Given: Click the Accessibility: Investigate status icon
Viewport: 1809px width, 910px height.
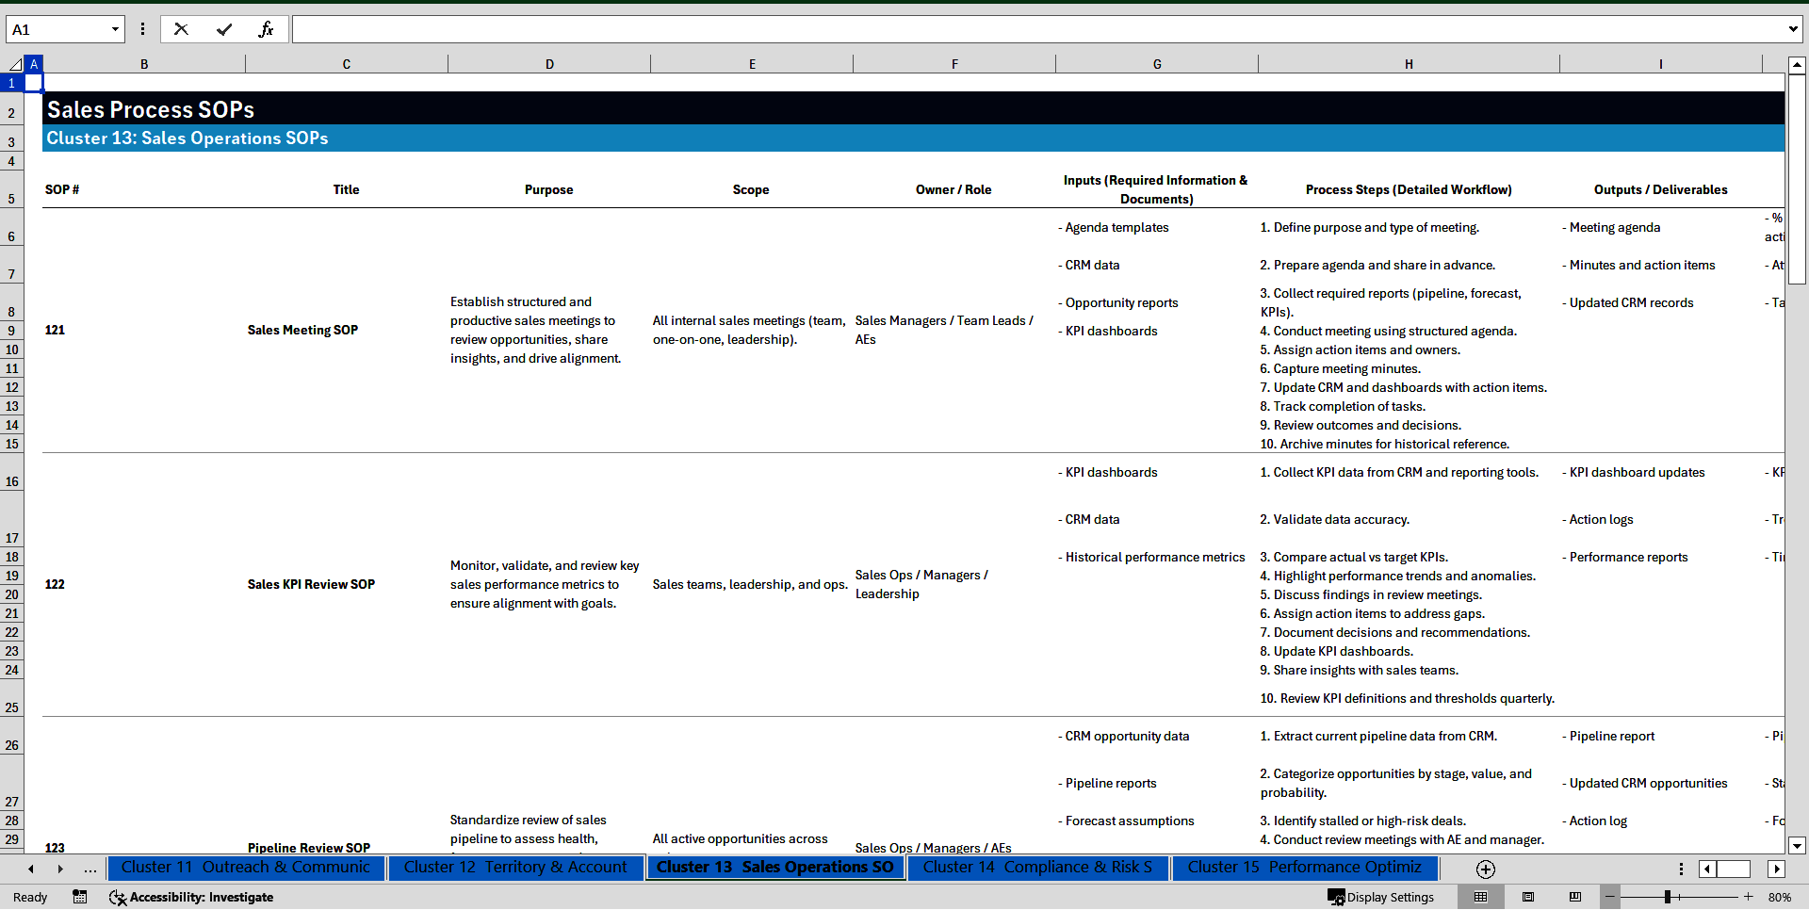Looking at the screenshot, I should [191, 897].
